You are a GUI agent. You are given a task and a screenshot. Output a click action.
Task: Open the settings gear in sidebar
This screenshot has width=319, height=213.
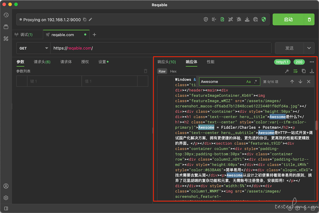tap(6, 198)
